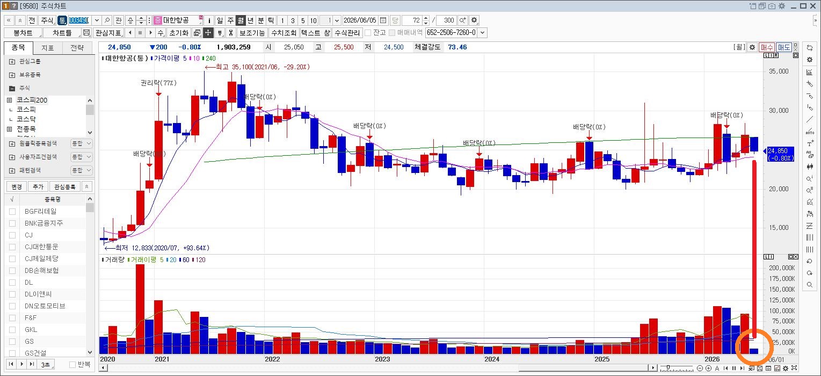Expand the 보유종목 tree node

coord(12,75)
